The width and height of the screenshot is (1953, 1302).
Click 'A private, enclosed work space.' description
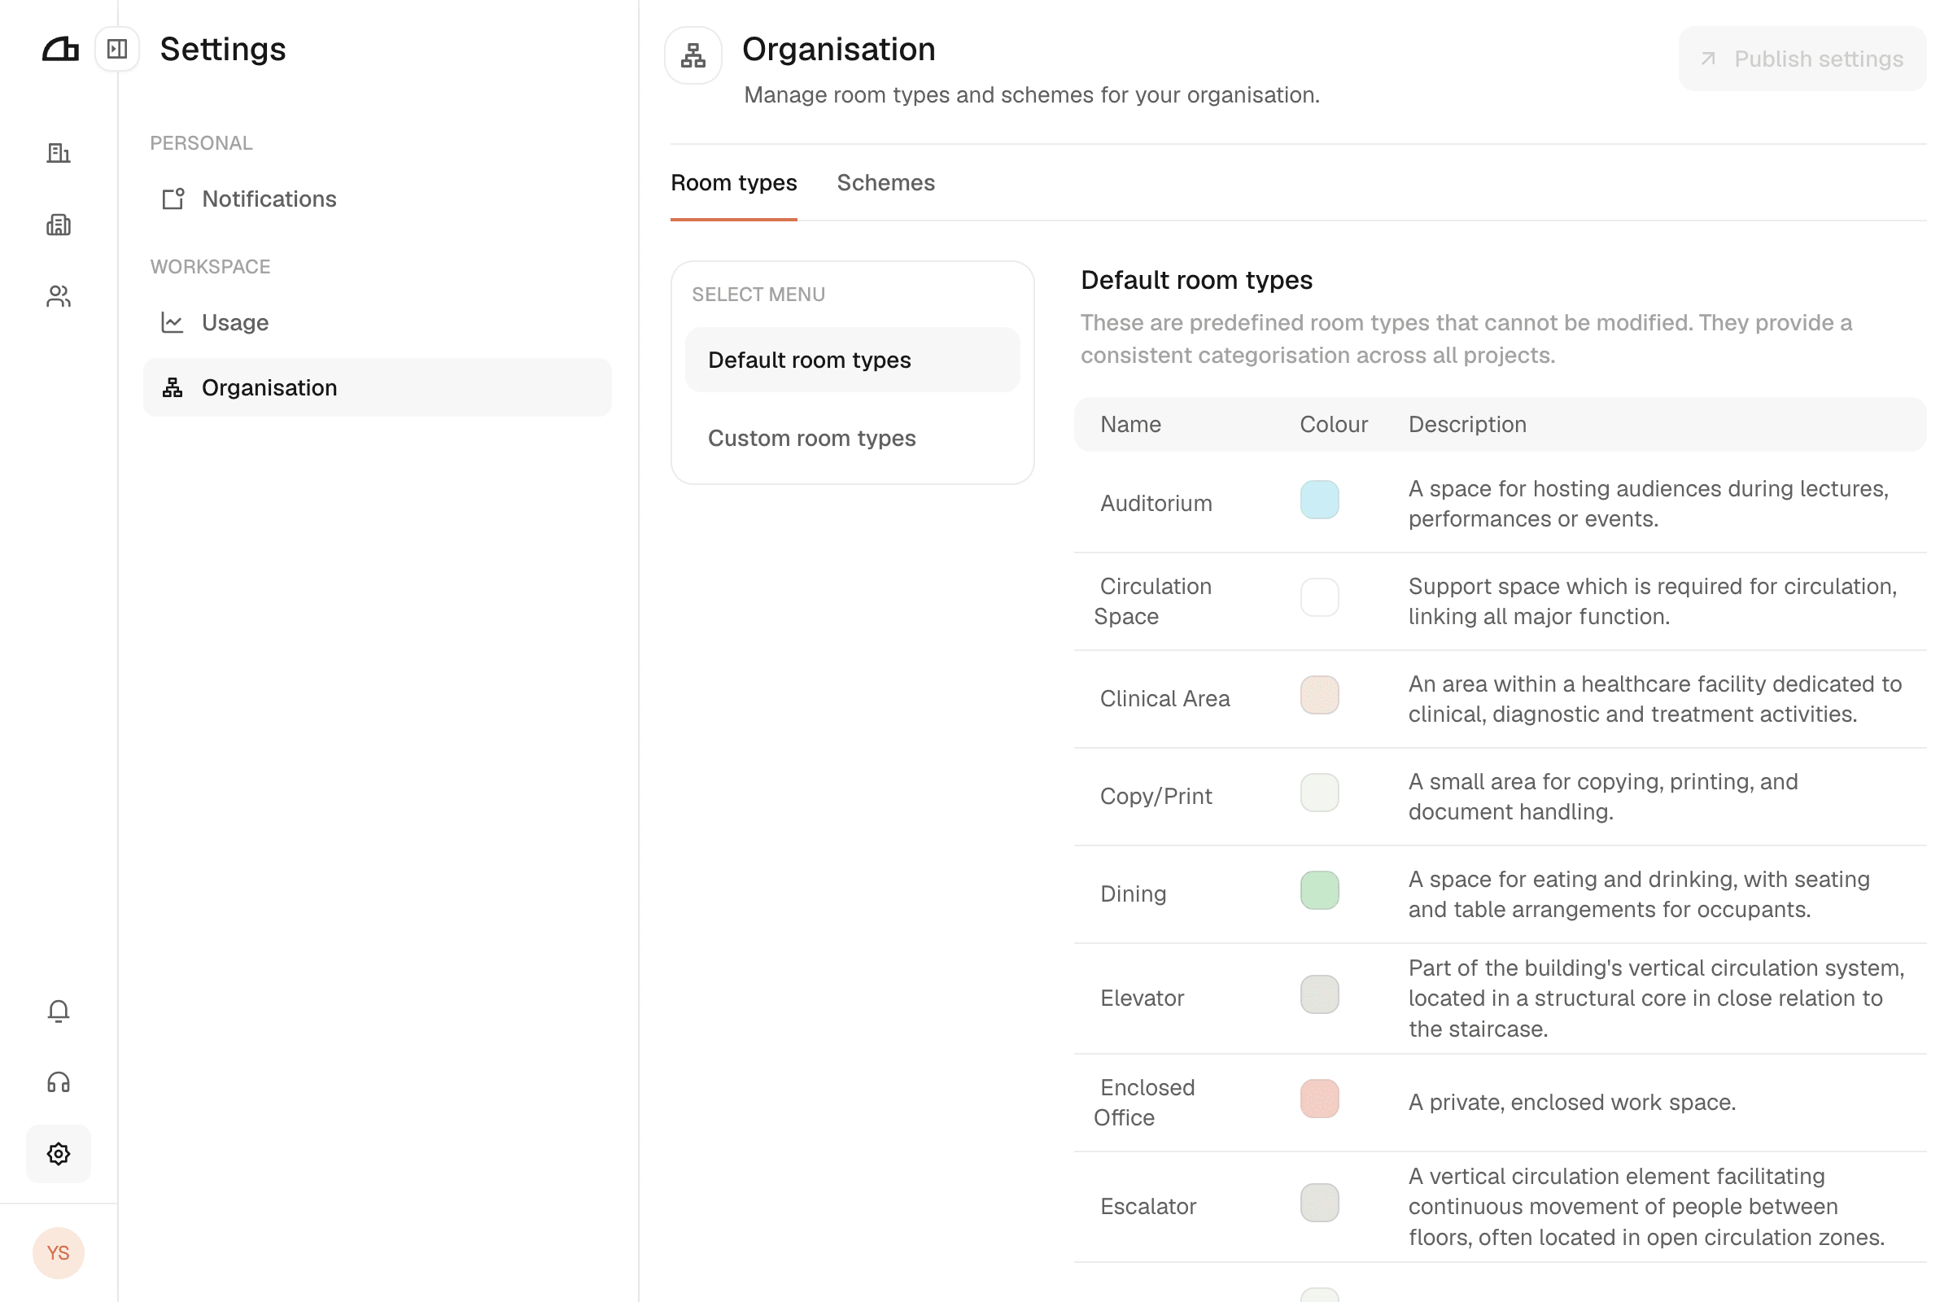point(1572,1102)
